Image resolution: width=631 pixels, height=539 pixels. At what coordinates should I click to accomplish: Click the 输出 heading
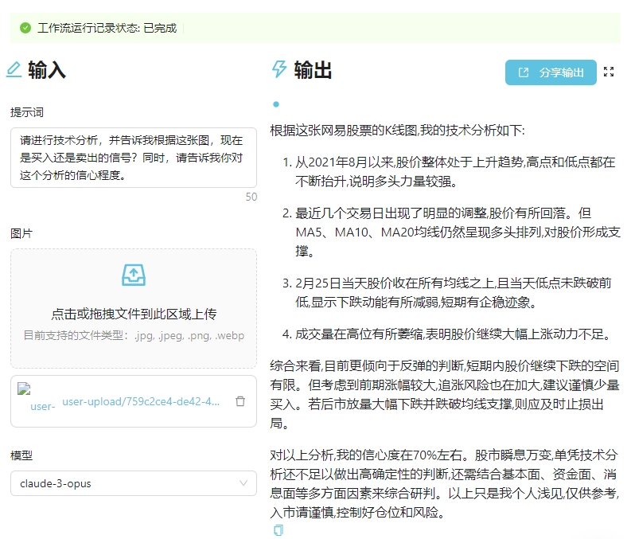pos(313,69)
